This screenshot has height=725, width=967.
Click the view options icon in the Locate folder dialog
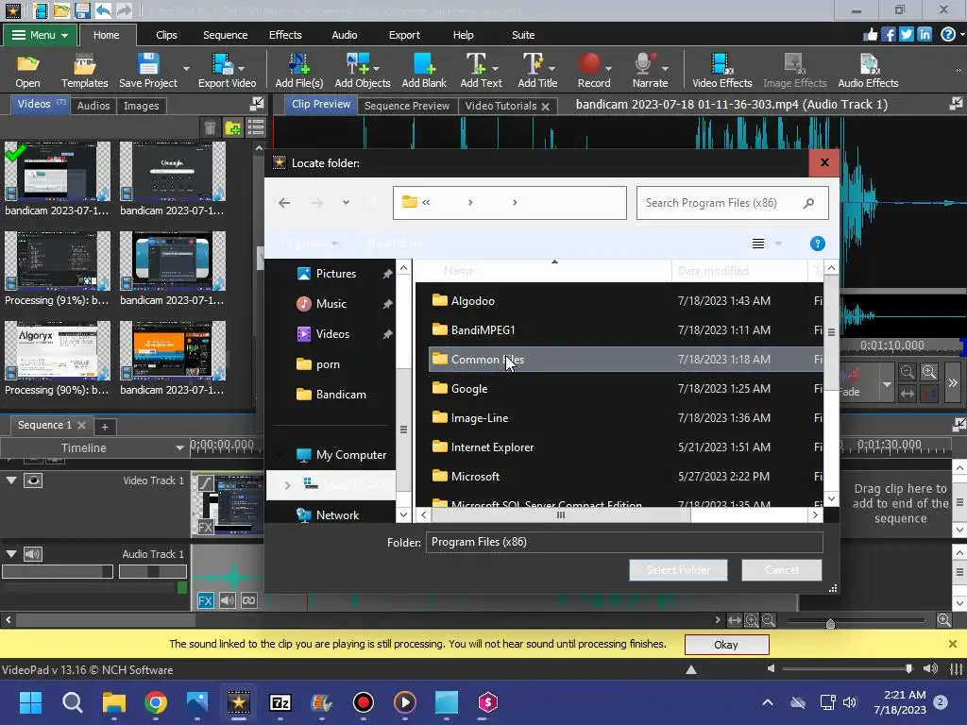tap(758, 244)
